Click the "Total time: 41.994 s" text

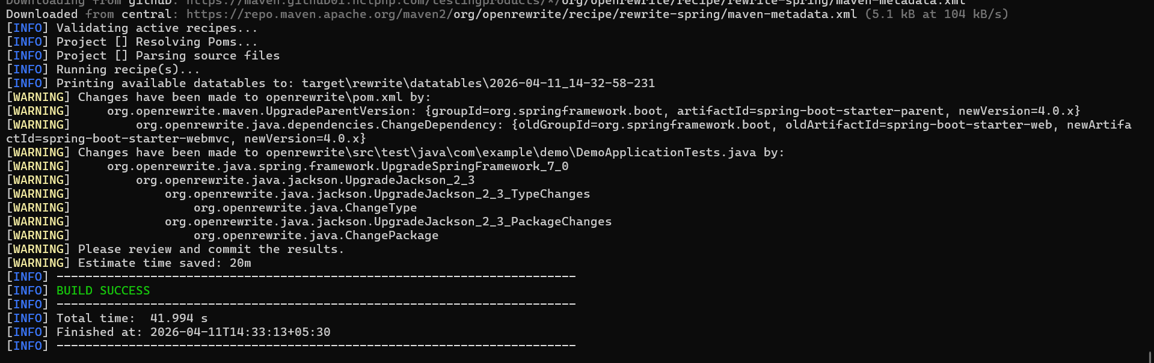tap(132, 319)
